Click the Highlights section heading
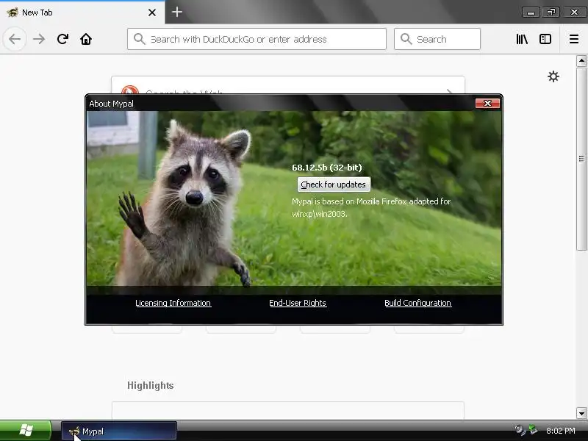 point(151,385)
